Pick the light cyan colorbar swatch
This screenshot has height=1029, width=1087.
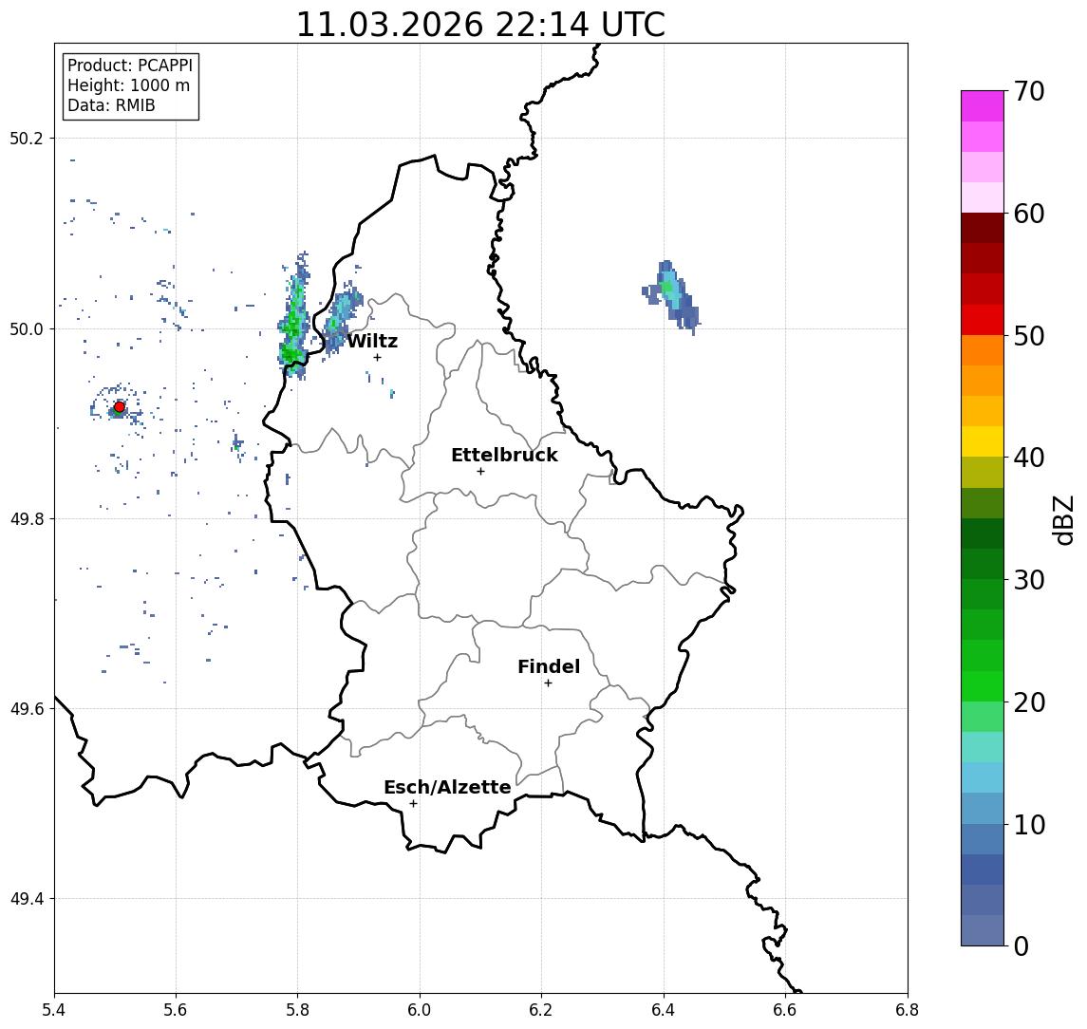pos(983,747)
